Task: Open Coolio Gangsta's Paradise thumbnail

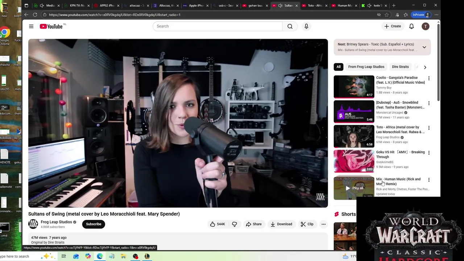Action: (x=354, y=87)
